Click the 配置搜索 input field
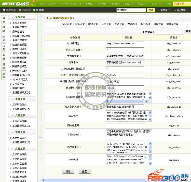This screenshot has height=182, width=191. point(169,32)
